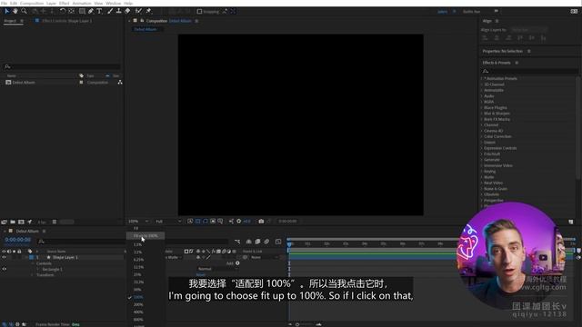Viewport: 582px width, 327px height.
Task: Click the current-time indicator in timeline ruler
Action: (x=289, y=244)
